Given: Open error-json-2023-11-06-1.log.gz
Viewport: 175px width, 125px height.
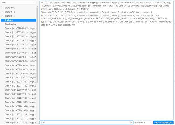Looking at the screenshot, I should pos(21,98).
